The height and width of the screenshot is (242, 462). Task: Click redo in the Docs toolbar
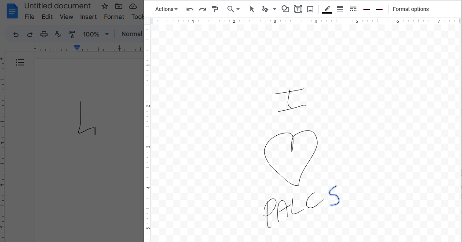(30, 34)
